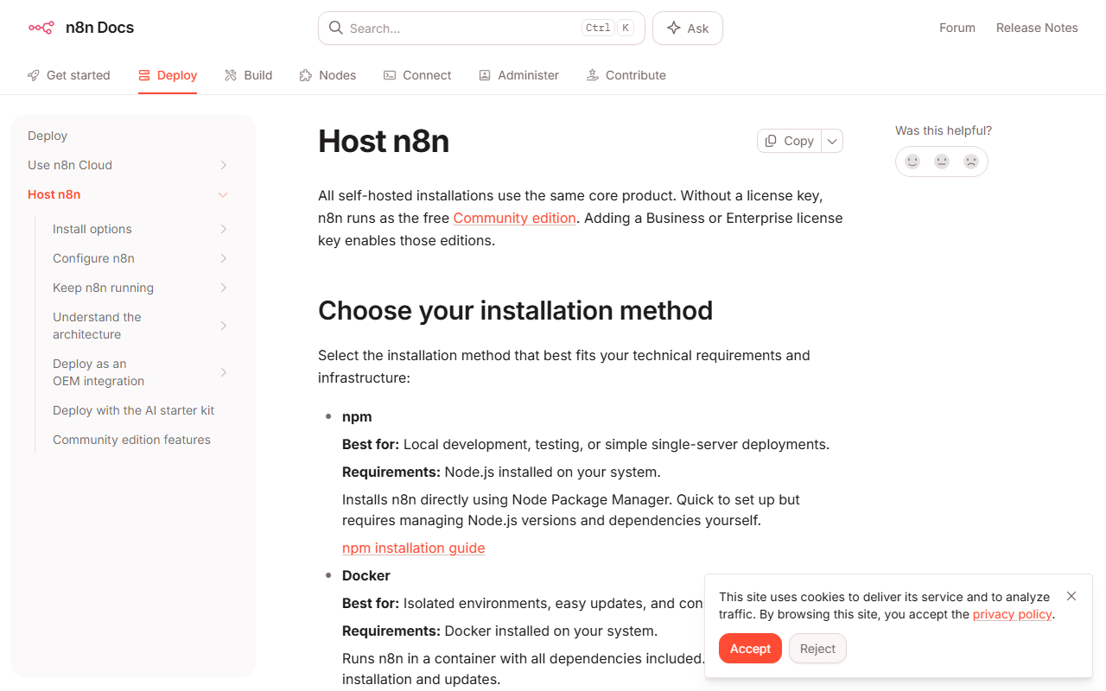This screenshot has height=691, width=1106.
Task: Expand Understand the architecture chevron
Action: pyautogui.click(x=223, y=326)
